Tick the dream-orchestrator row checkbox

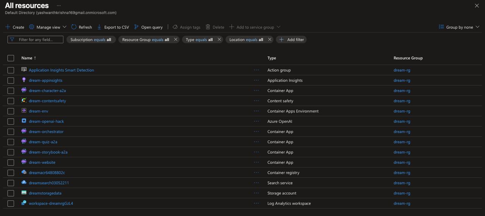(11, 131)
